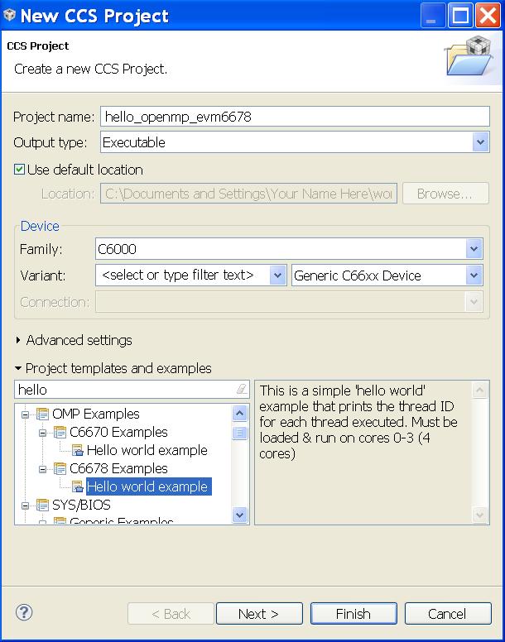This screenshot has width=505, height=642.
Task: Open the Output type dropdown
Action: [x=481, y=142]
